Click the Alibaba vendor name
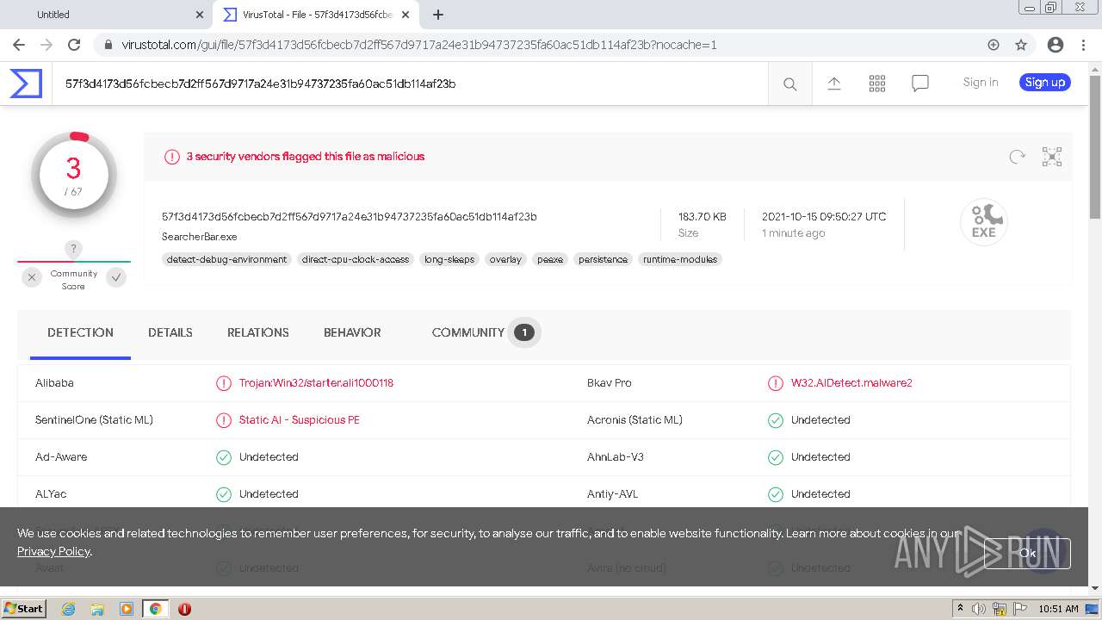The width and height of the screenshot is (1102, 620). click(54, 383)
